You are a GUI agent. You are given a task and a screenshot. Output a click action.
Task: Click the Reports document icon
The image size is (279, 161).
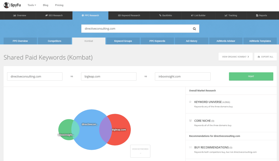(x=257, y=16)
